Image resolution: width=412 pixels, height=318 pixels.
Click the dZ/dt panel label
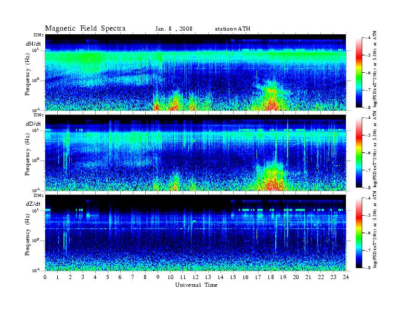coord(33,204)
